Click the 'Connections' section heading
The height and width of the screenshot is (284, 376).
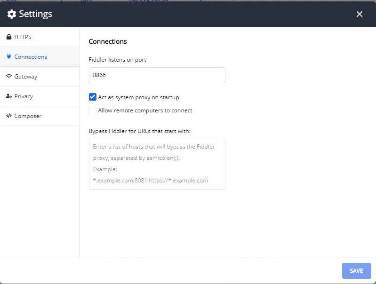click(x=108, y=41)
